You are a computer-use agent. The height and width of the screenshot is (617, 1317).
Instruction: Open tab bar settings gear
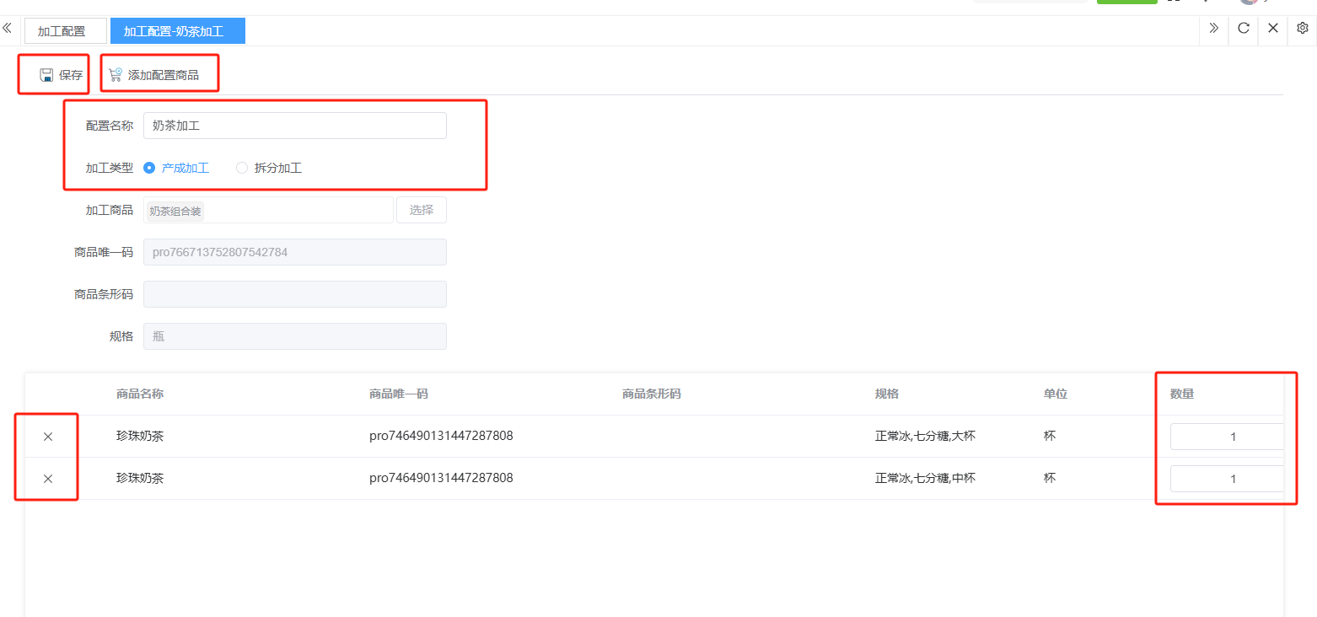click(1302, 28)
